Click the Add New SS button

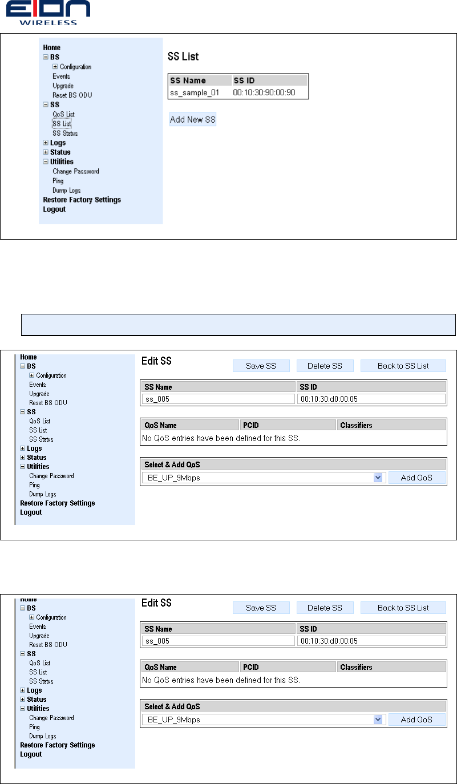[193, 120]
